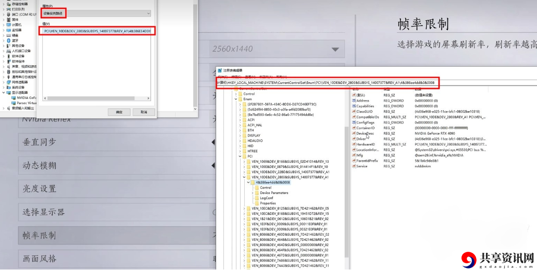Collapse the 4&386ee4dd&0&0008 registry key
Image resolution: width=537 pixels, height=270 pixels.
[x=248, y=182]
